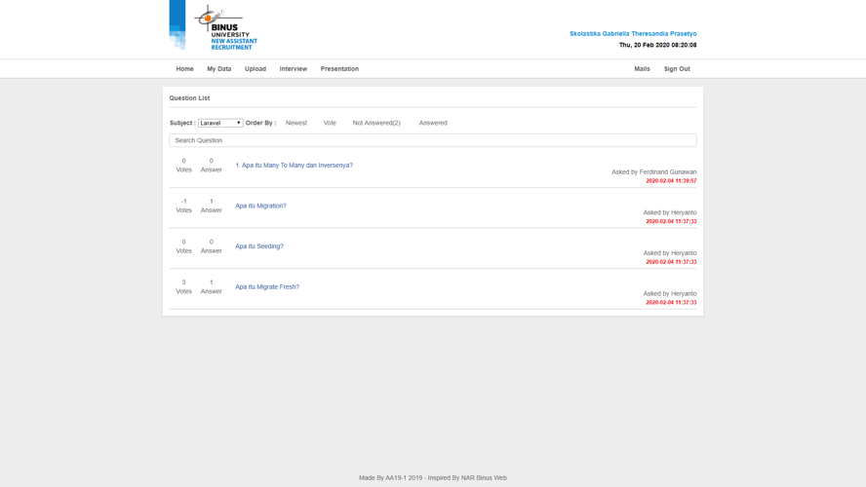Open the question Apa itu Migration?

tap(260, 206)
